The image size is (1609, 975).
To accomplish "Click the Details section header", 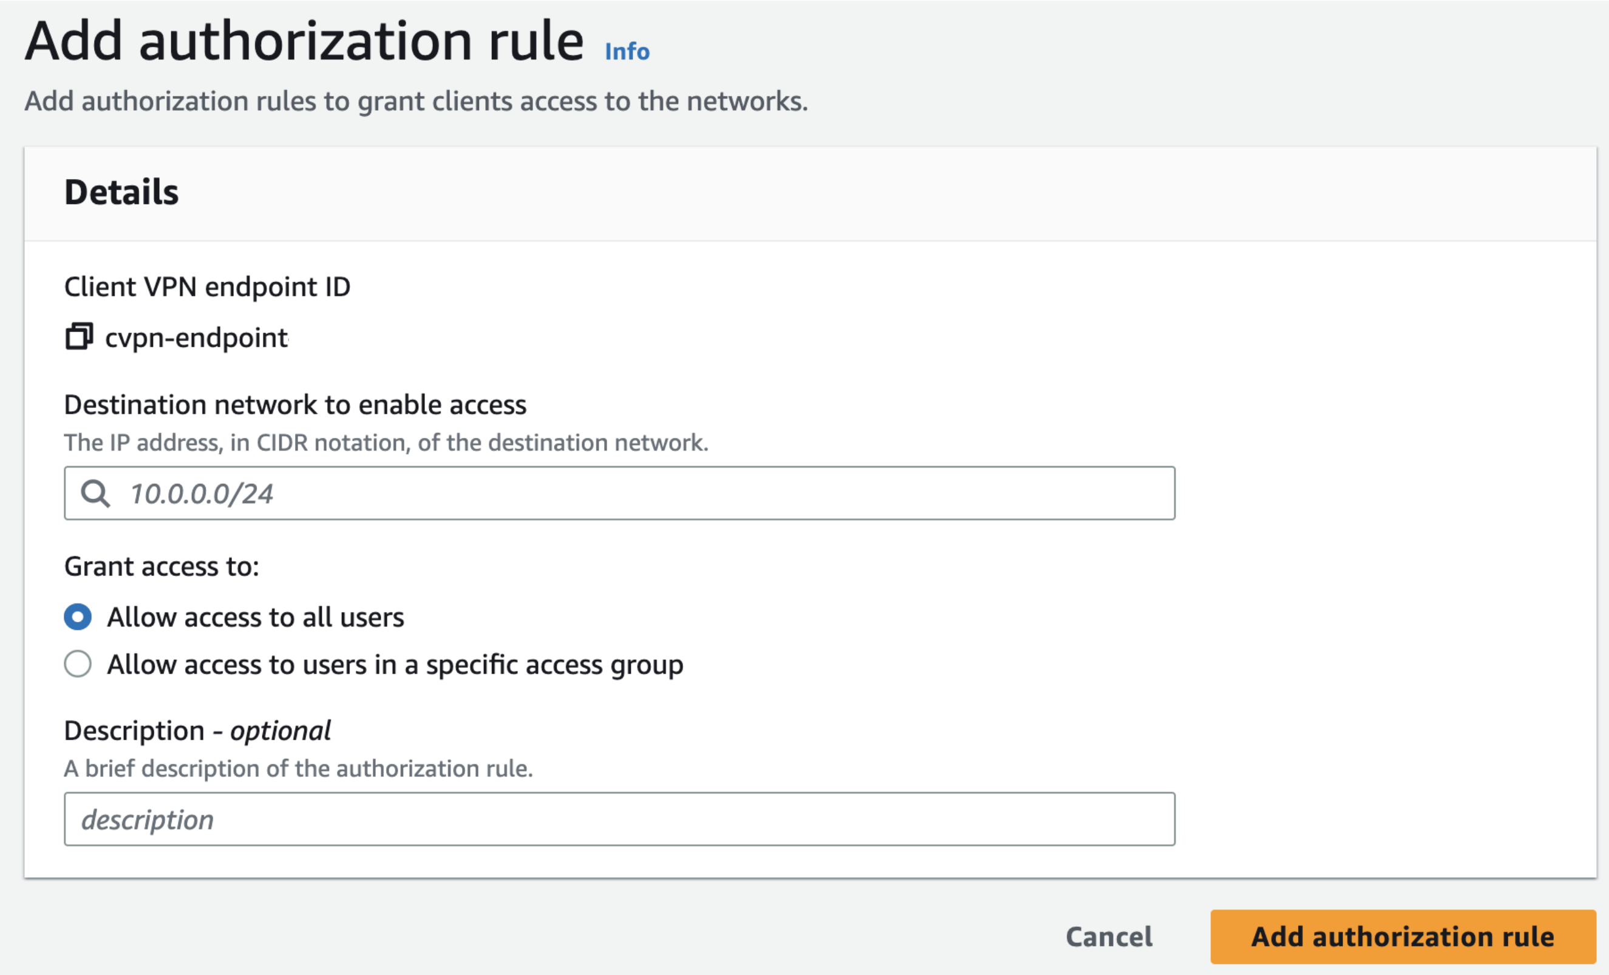I will pyautogui.click(x=121, y=192).
